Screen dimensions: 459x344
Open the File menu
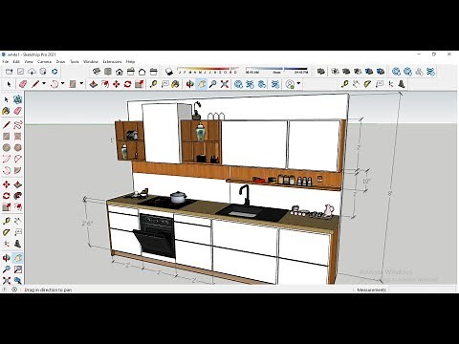coord(5,61)
